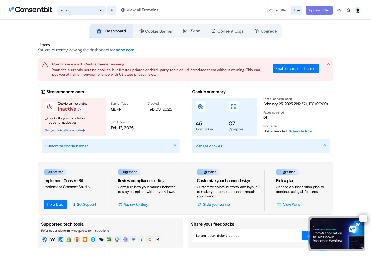Click Update to Pro button

(x=319, y=10)
